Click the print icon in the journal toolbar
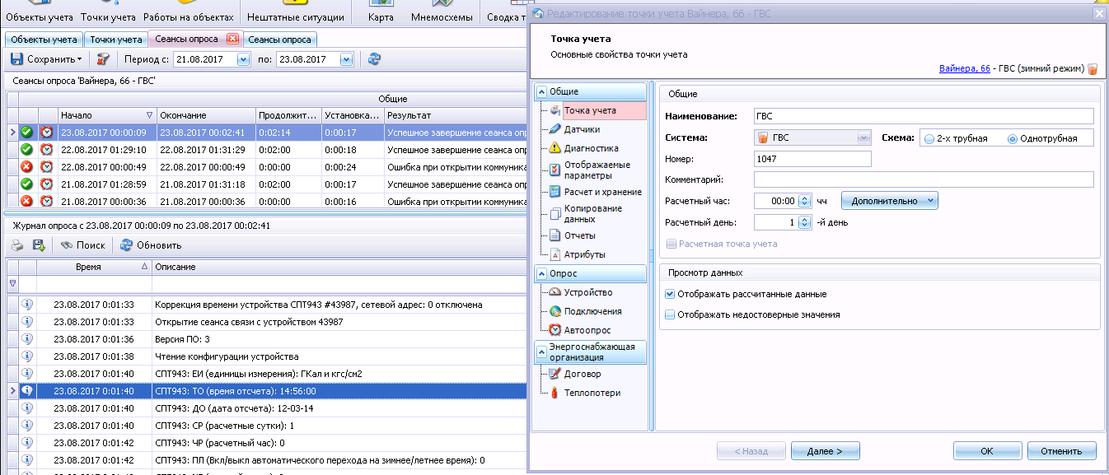The width and height of the screenshot is (1109, 475). [16, 244]
